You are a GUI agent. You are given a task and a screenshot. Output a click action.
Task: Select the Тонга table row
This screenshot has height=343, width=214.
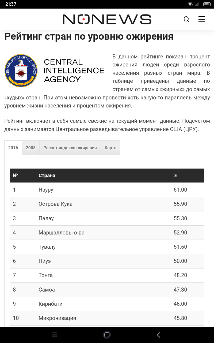(107, 275)
